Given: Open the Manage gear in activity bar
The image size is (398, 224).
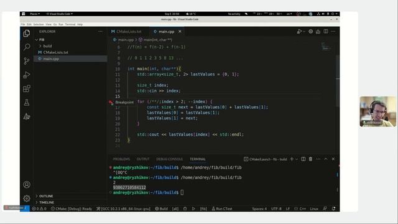Looking at the screenshot, I should [x=27, y=198].
